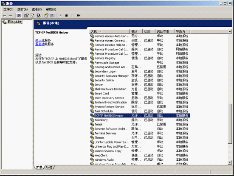Sort by the 名称 column header
Image resolution: width=234 pixels, height=176 pixels.
110,31
